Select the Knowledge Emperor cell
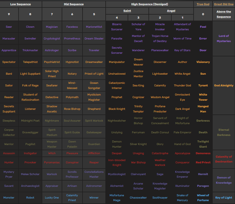The width and height of the screenshot is (235, 204). 182,174
